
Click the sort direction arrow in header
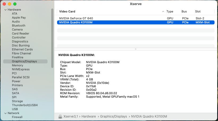tap(163, 11)
